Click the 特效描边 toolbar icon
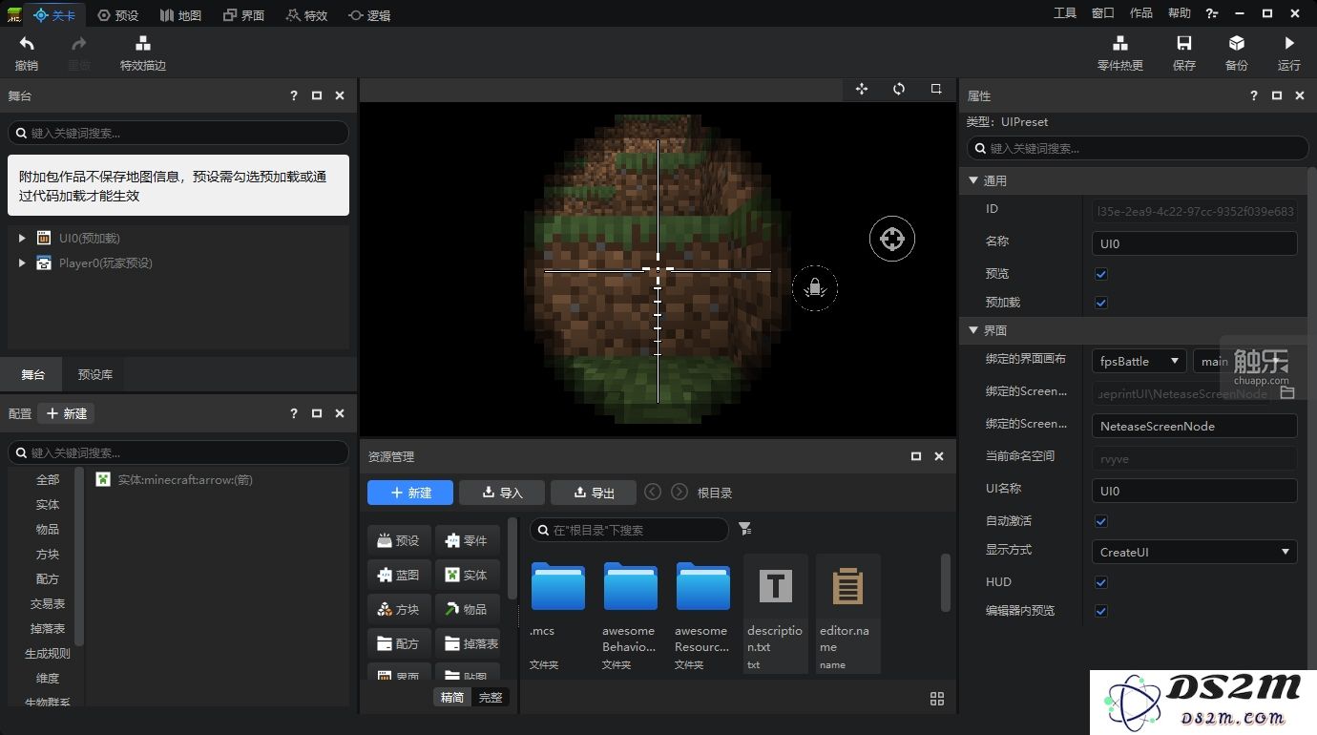 pos(143,44)
